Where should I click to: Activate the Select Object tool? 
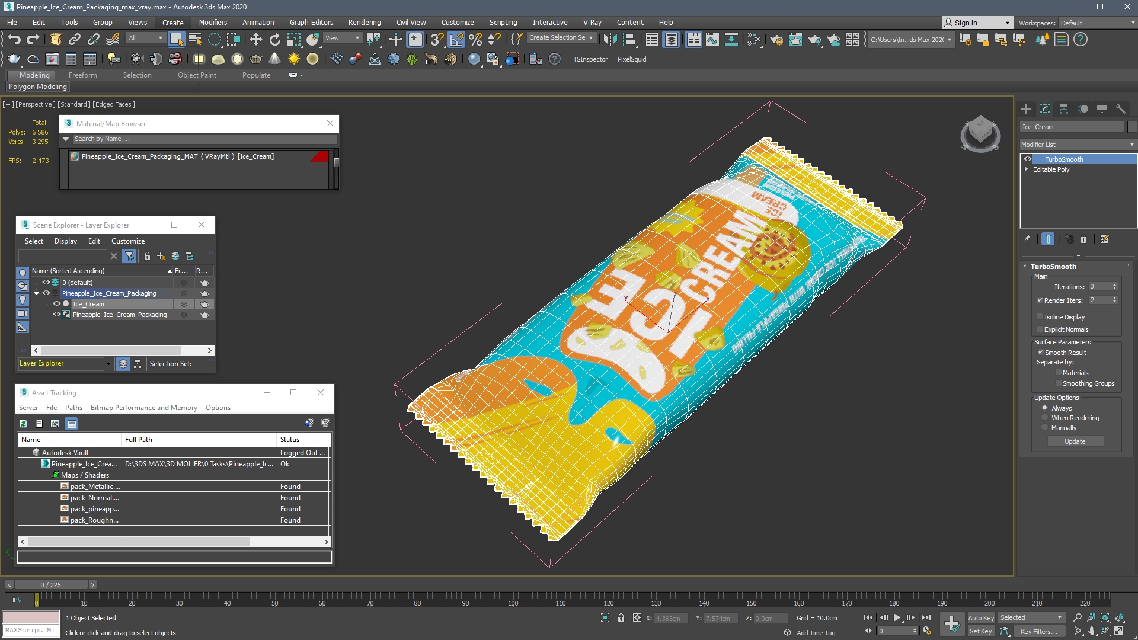click(x=176, y=40)
